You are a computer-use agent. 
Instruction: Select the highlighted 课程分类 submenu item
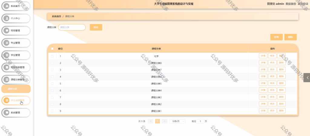[x=16, y=89]
